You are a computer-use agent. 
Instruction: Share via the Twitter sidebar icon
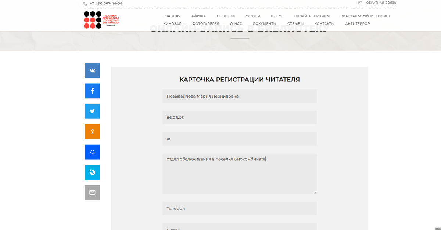click(92, 111)
